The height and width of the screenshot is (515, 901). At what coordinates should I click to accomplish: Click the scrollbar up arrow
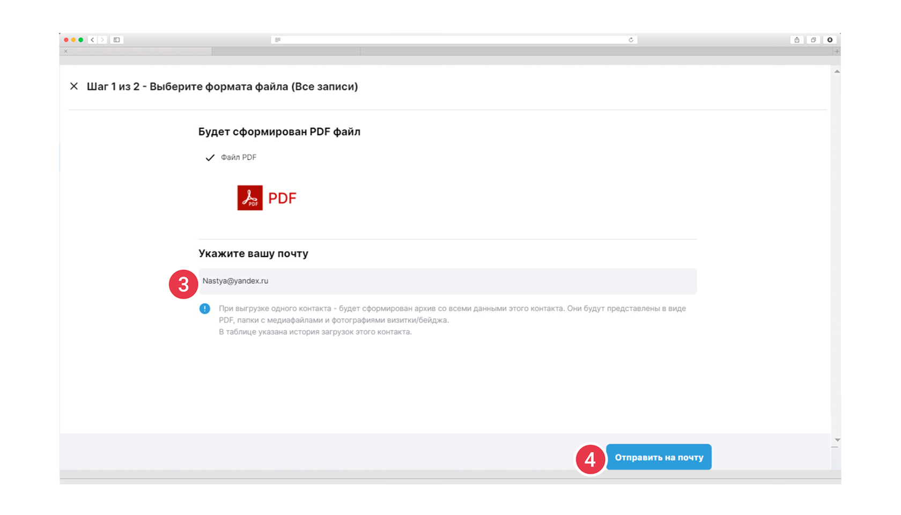[837, 71]
